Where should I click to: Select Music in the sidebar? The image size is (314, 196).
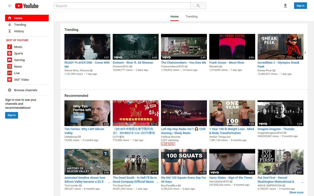[x=17, y=47]
